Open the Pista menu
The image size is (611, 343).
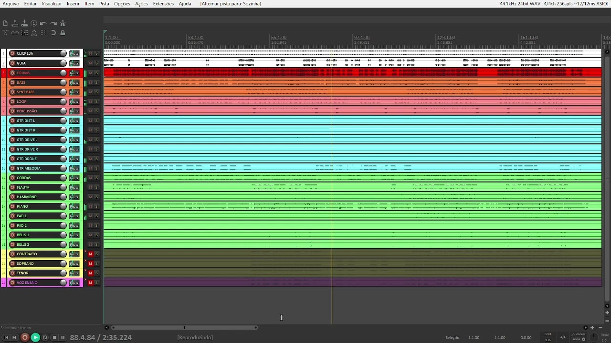104,4
